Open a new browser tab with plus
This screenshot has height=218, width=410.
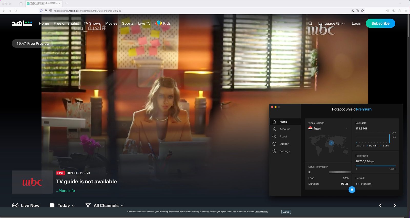tap(66, 4)
